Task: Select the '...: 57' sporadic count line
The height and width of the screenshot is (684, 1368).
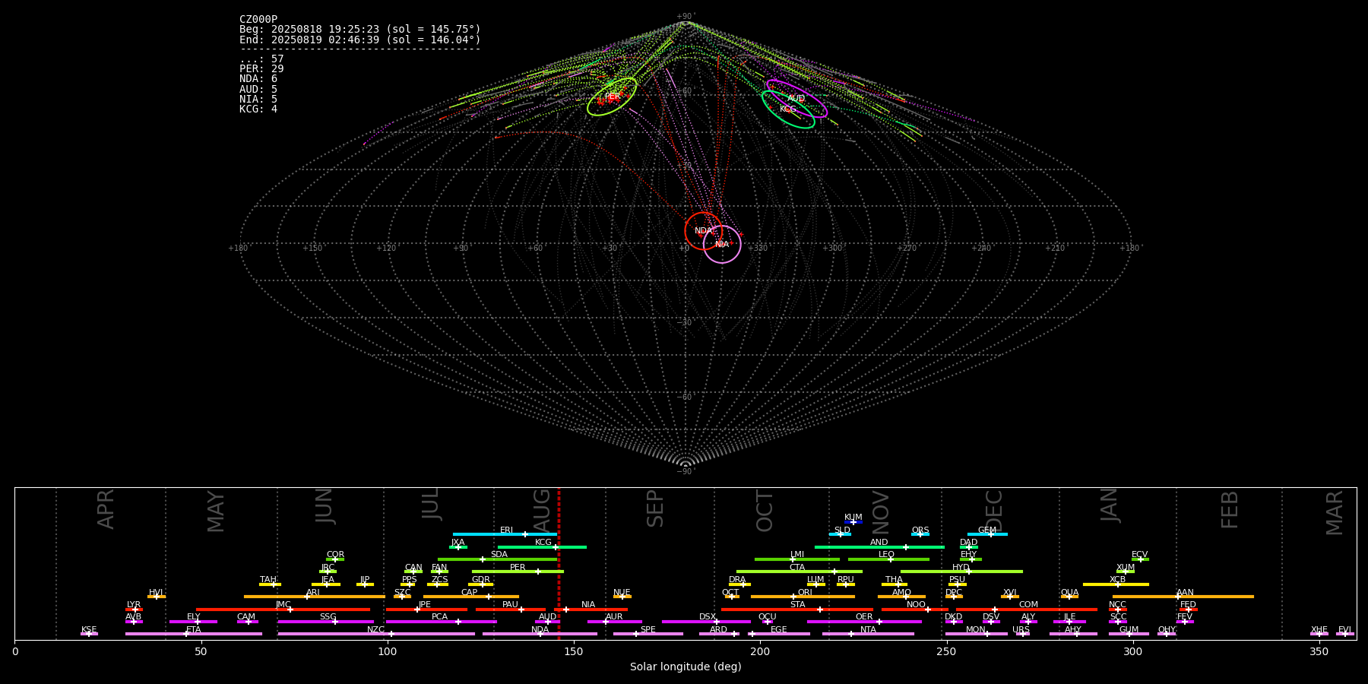Action: [261, 59]
